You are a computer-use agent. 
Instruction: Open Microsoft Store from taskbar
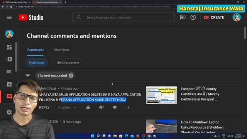tap(121, 136)
